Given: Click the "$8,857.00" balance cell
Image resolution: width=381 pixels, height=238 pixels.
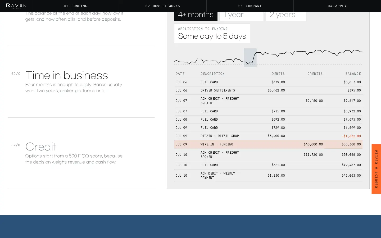Looking at the screenshot, I should coord(352,82).
